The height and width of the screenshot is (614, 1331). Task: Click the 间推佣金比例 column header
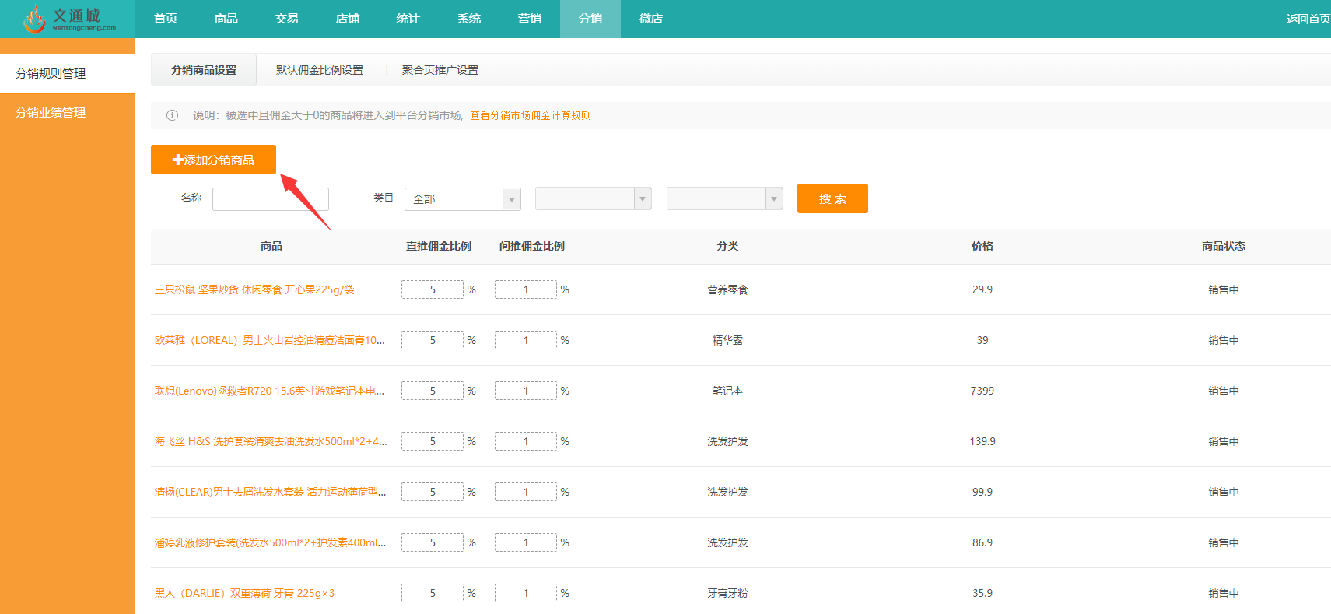[x=532, y=246]
